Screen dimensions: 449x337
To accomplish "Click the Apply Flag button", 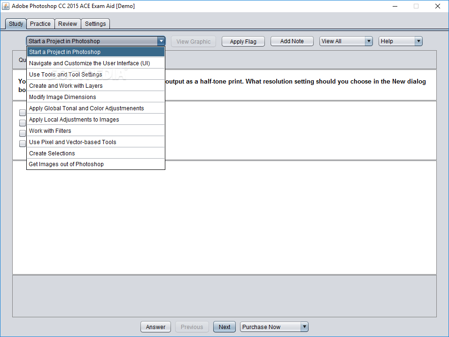I will pyautogui.click(x=243, y=41).
